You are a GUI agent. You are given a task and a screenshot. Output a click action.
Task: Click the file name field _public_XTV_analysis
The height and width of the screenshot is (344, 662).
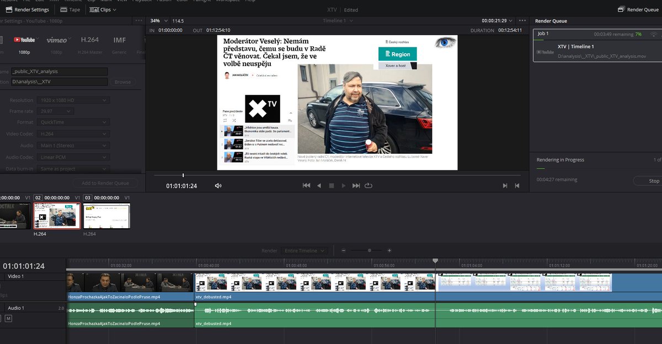(x=59, y=71)
